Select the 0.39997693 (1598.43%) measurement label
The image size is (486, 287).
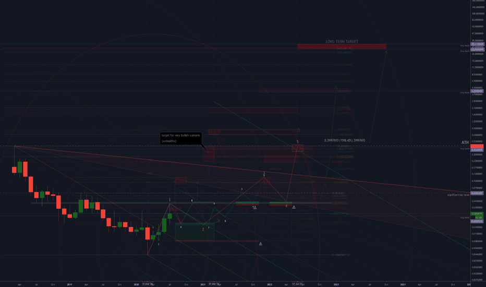click(x=345, y=140)
